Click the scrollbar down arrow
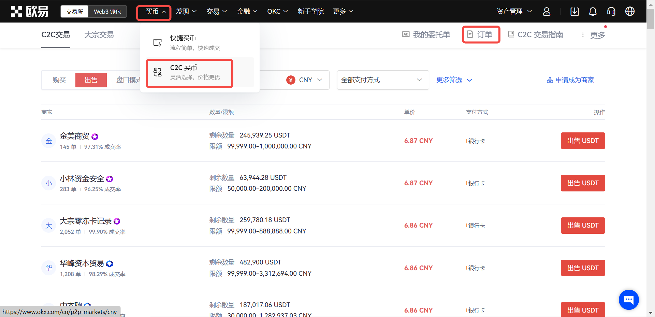 (651, 313)
